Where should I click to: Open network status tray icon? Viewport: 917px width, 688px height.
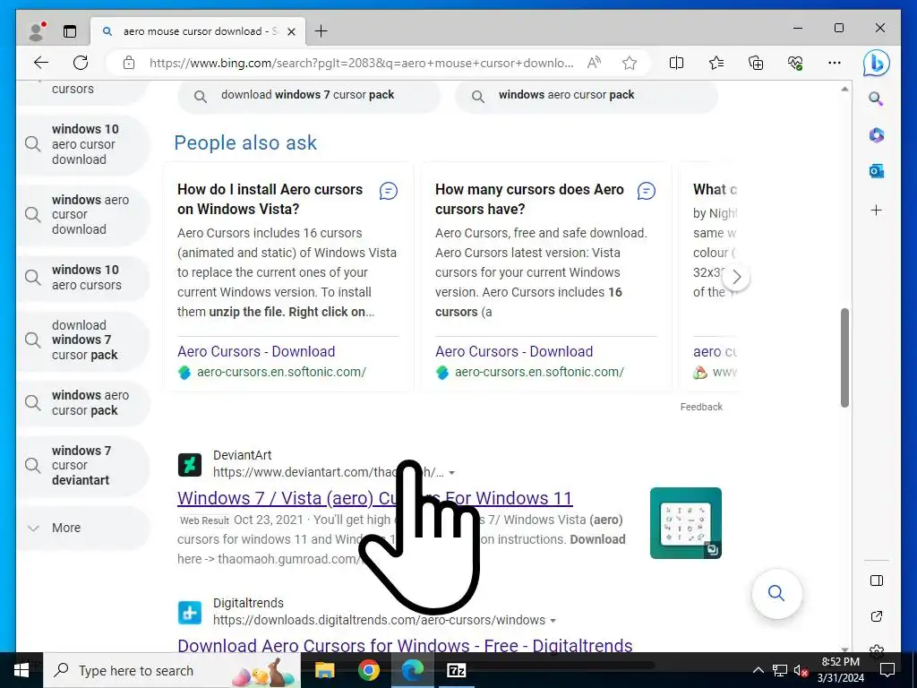[x=780, y=670]
